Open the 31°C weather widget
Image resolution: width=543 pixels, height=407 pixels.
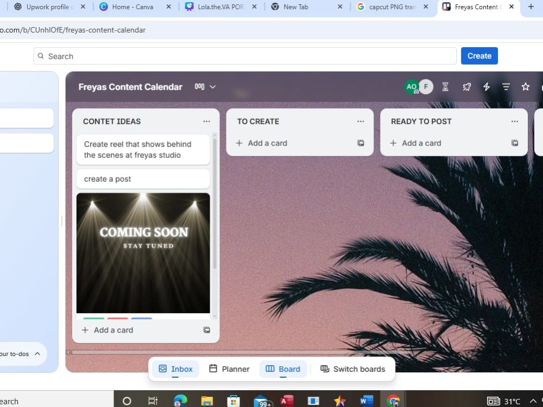point(504,401)
